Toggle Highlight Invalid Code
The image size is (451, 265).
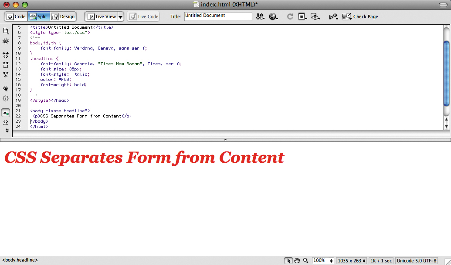pyautogui.click(x=6, y=122)
